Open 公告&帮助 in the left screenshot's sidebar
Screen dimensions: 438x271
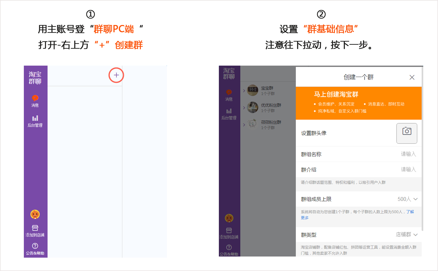click(x=35, y=249)
